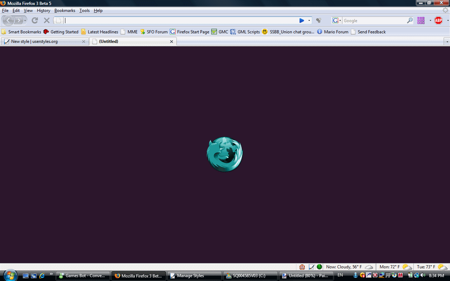The height and width of the screenshot is (281, 450).
Task: Open the SFO Forum bookmark
Action: click(x=154, y=32)
